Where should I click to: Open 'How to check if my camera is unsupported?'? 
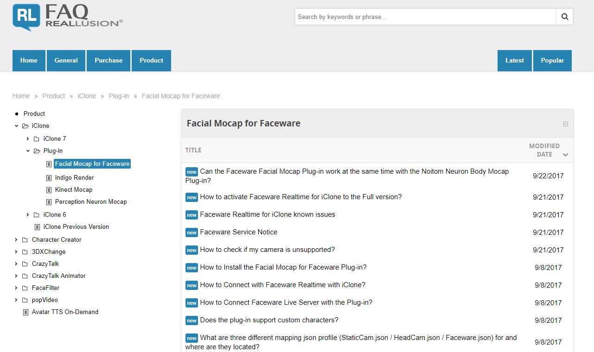coord(268,250)
